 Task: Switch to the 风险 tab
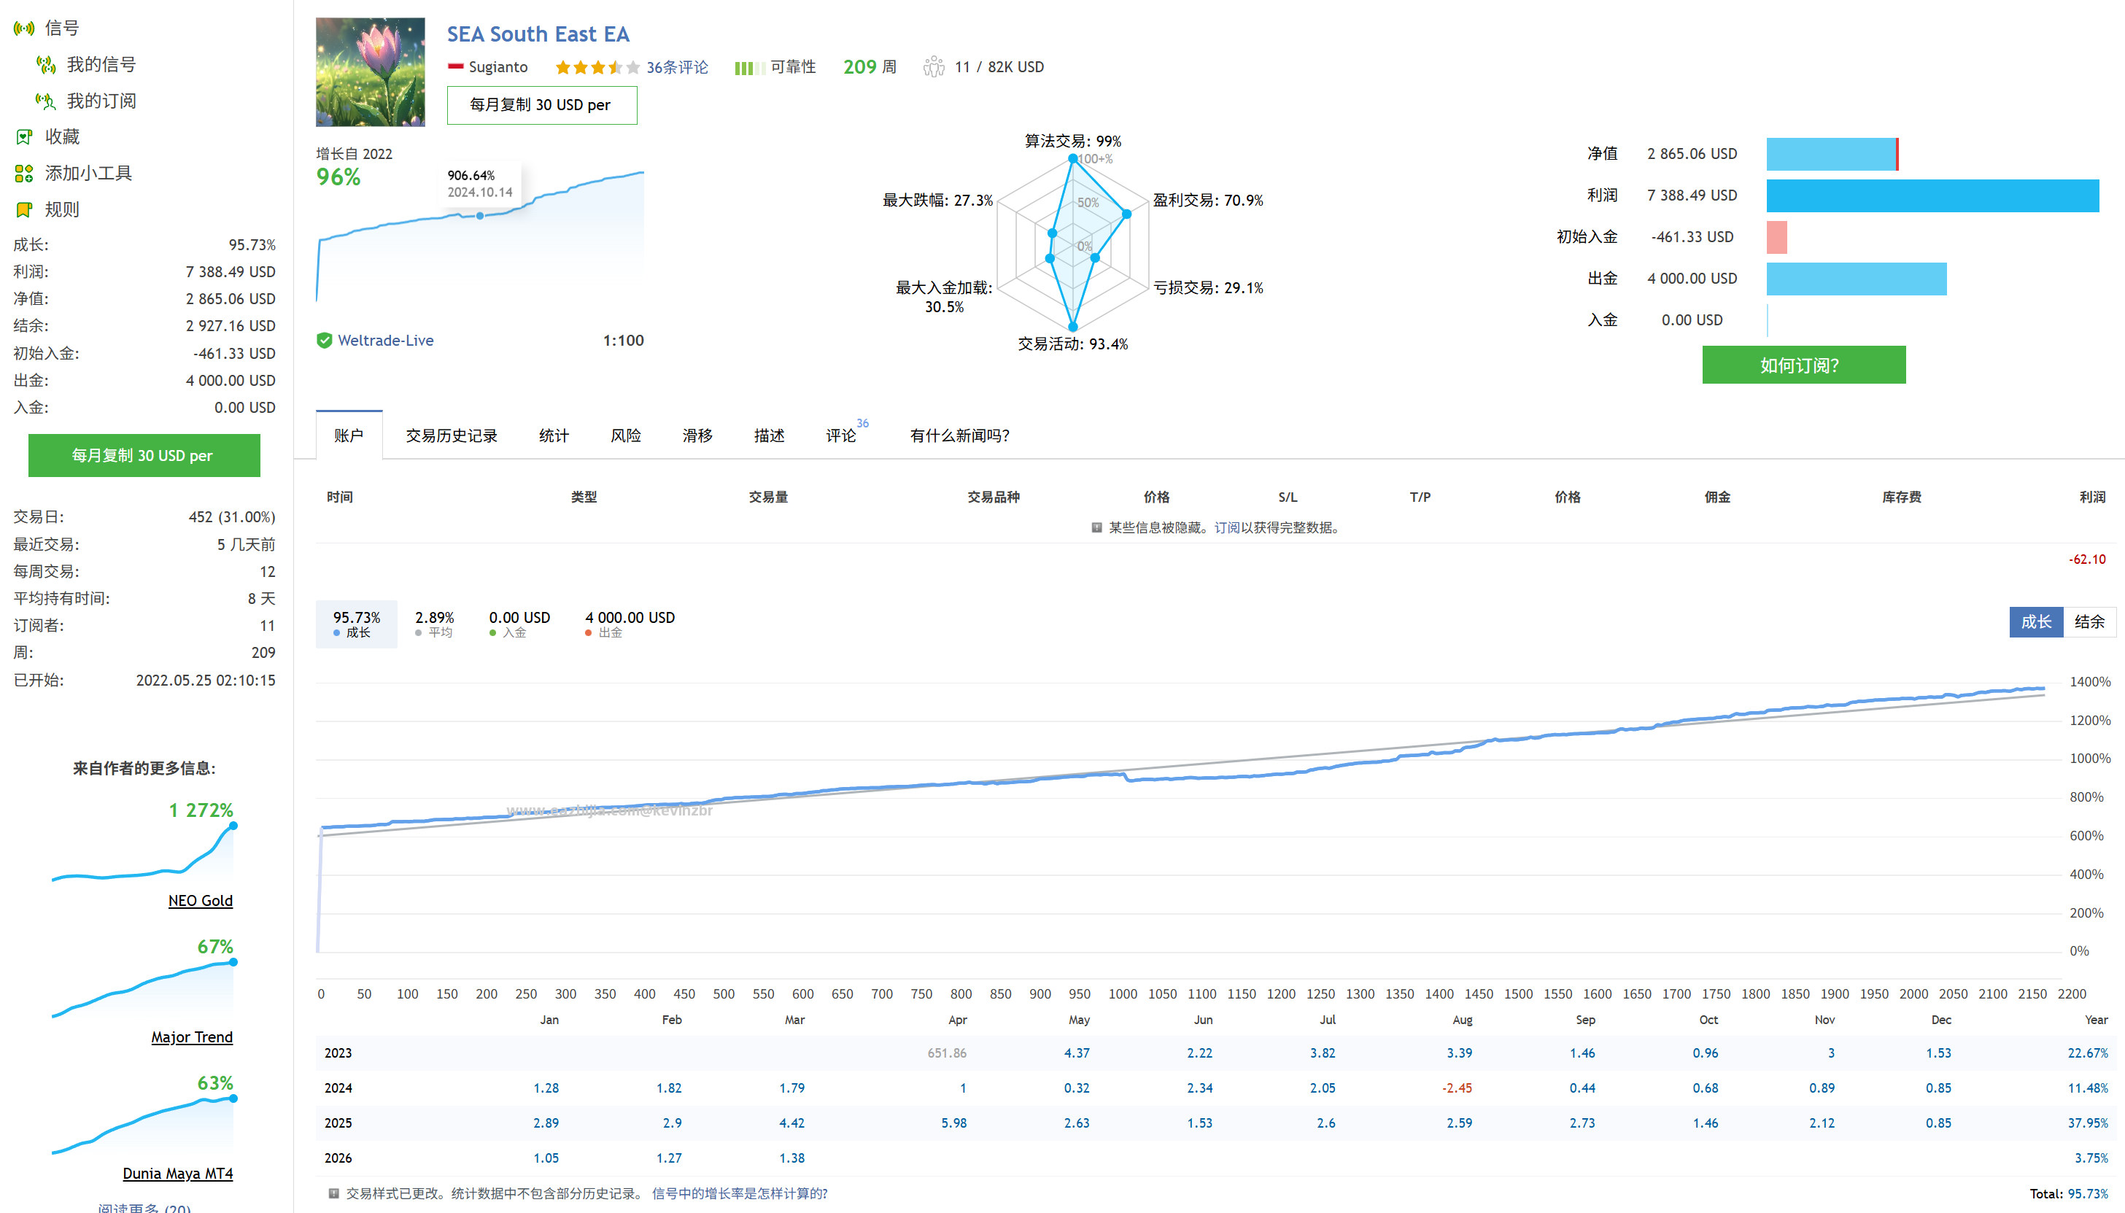click(626, 435)
